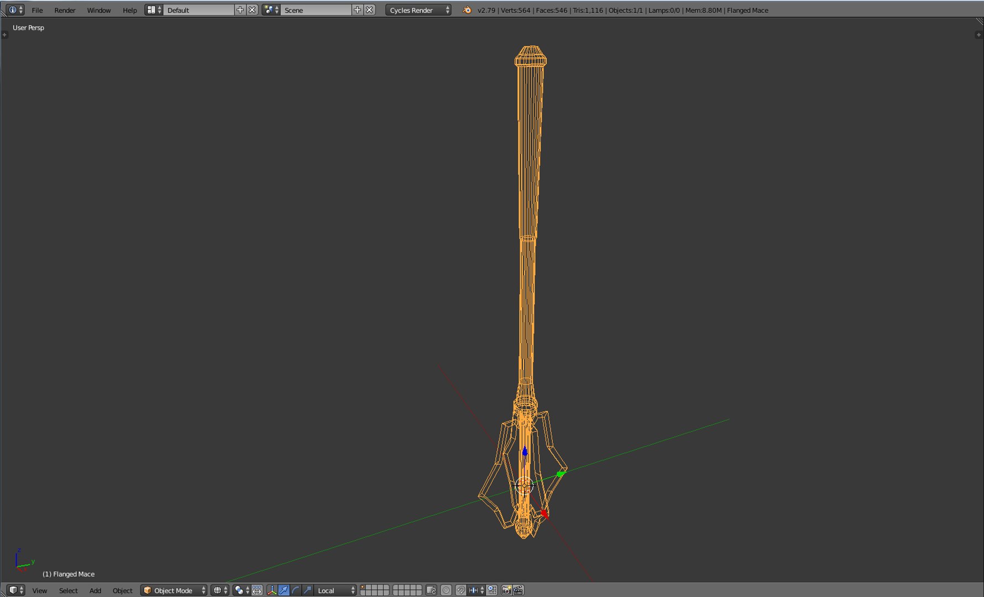The image size is (984, 597).
Task: Add a new screen layout
Action: (240, 10)
